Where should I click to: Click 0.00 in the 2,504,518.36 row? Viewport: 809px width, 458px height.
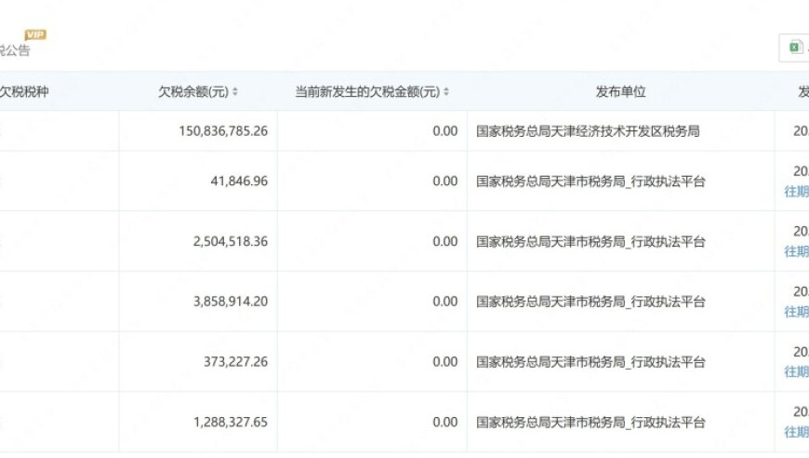445,242
